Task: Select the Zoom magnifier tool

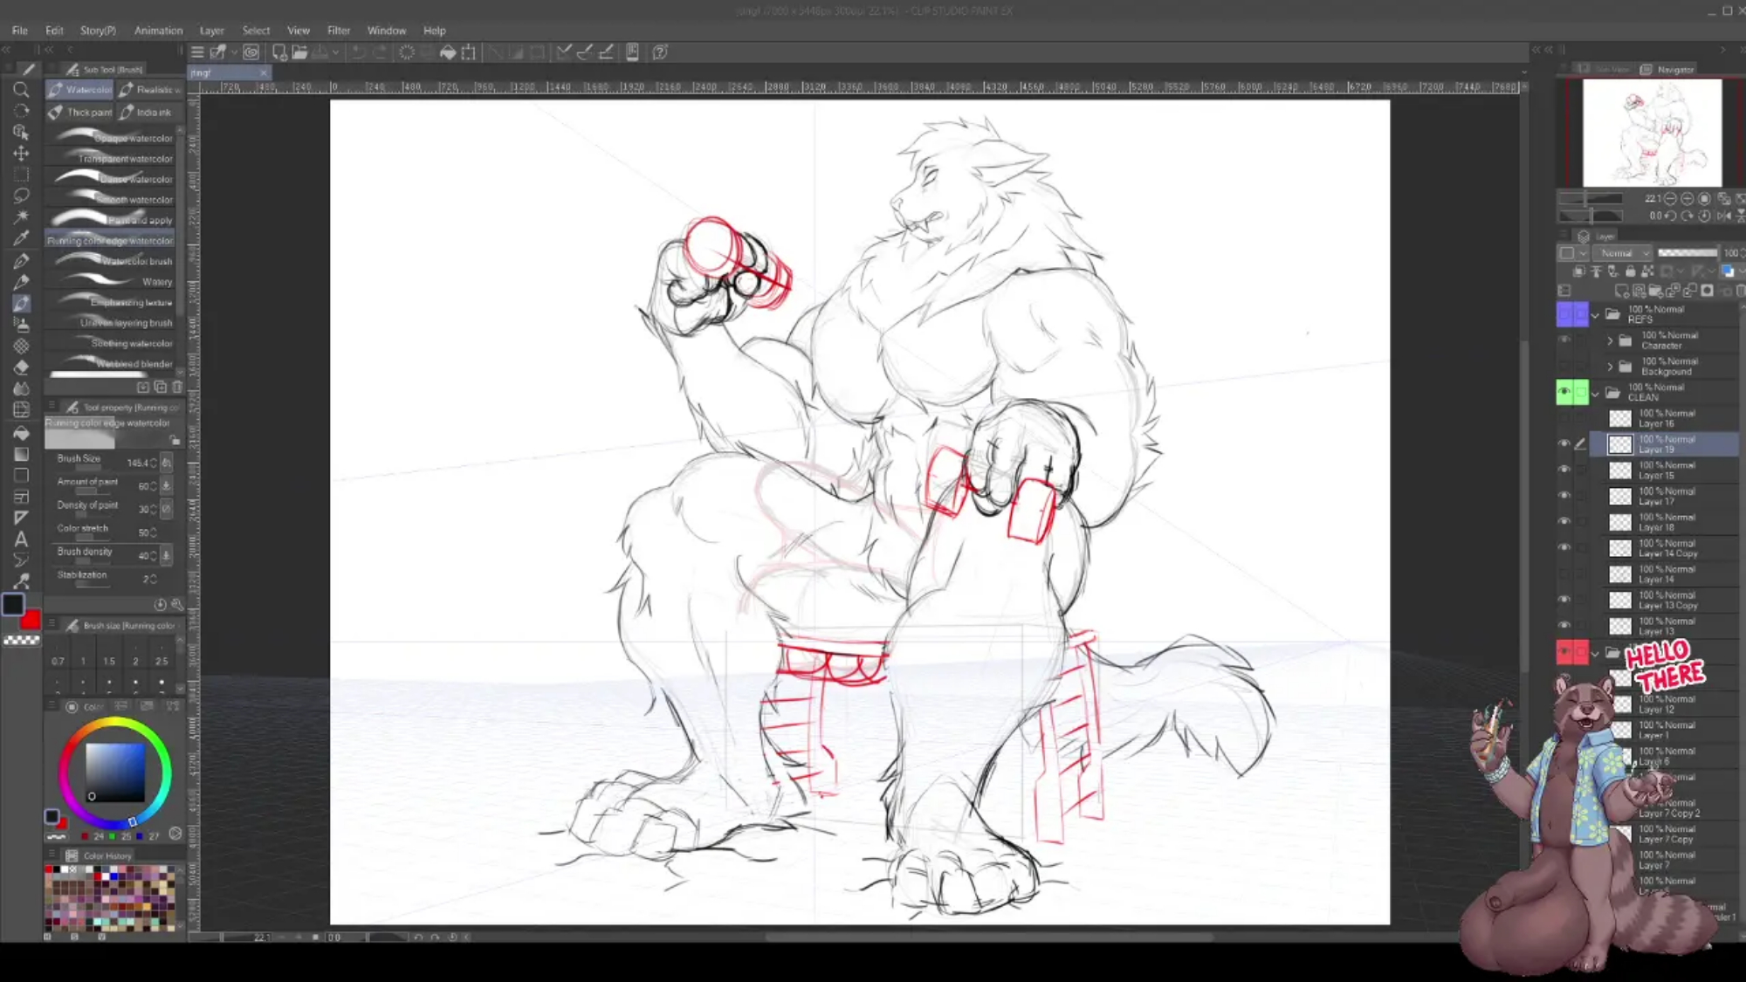Action: (x=21, y=90)
